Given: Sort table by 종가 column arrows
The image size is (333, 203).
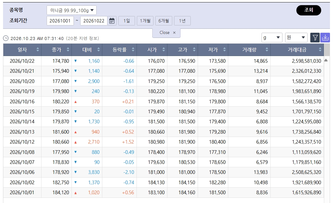Looking at the screenshot, I should [x=68, y=49].
